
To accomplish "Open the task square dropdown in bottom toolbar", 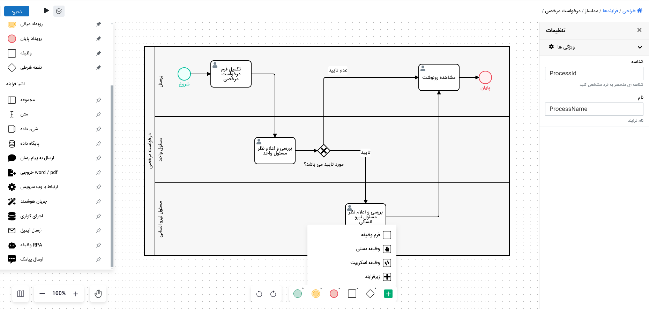I will pyautogui.click(x=352, y=294).
